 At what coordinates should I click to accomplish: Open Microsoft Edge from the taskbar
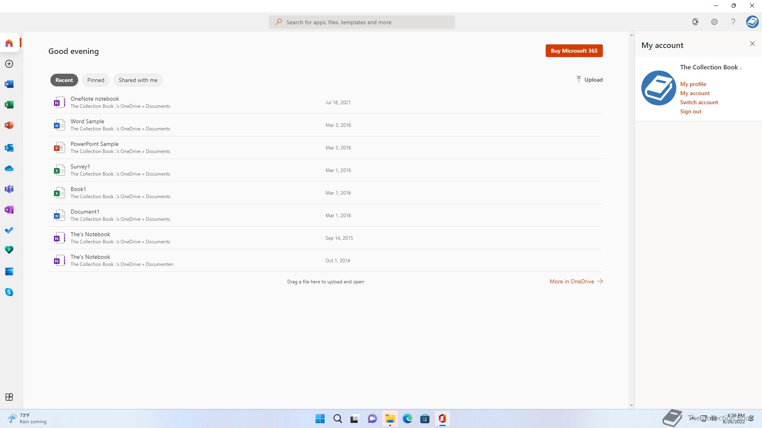[407, 419]
